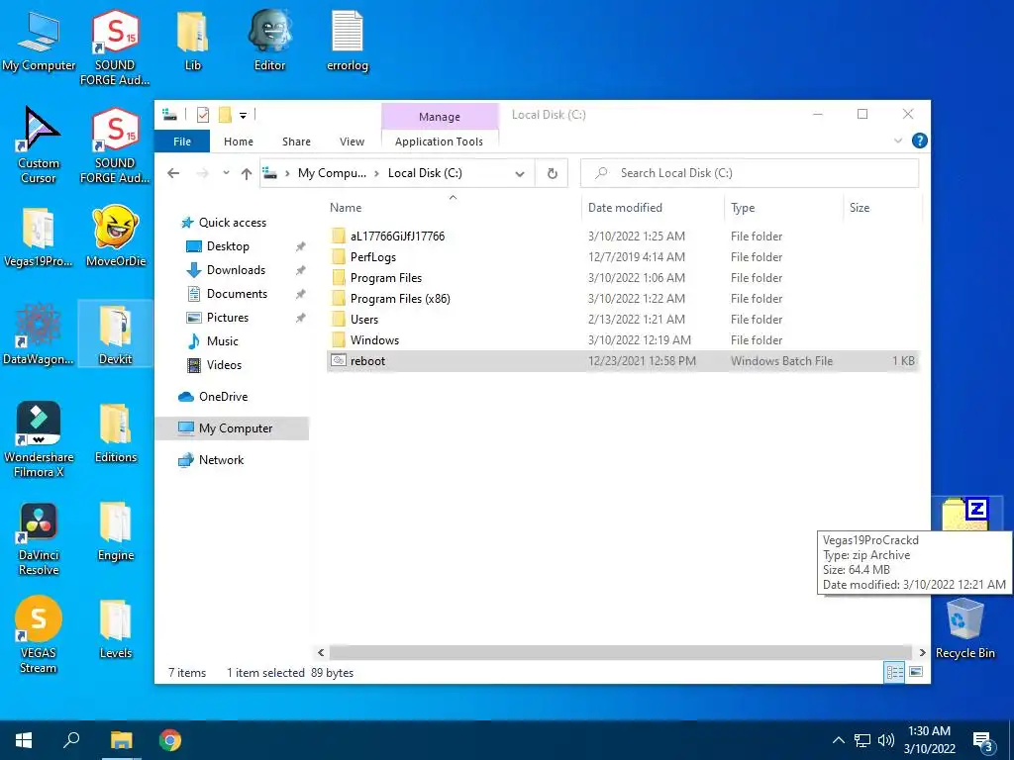Viewport: 1014px width, 760px height.
Task: Select Videos in navigation pane
Action: coord(215,365)
